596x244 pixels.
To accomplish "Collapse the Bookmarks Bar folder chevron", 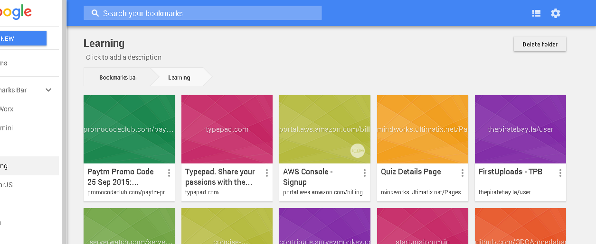I will 48,90.
